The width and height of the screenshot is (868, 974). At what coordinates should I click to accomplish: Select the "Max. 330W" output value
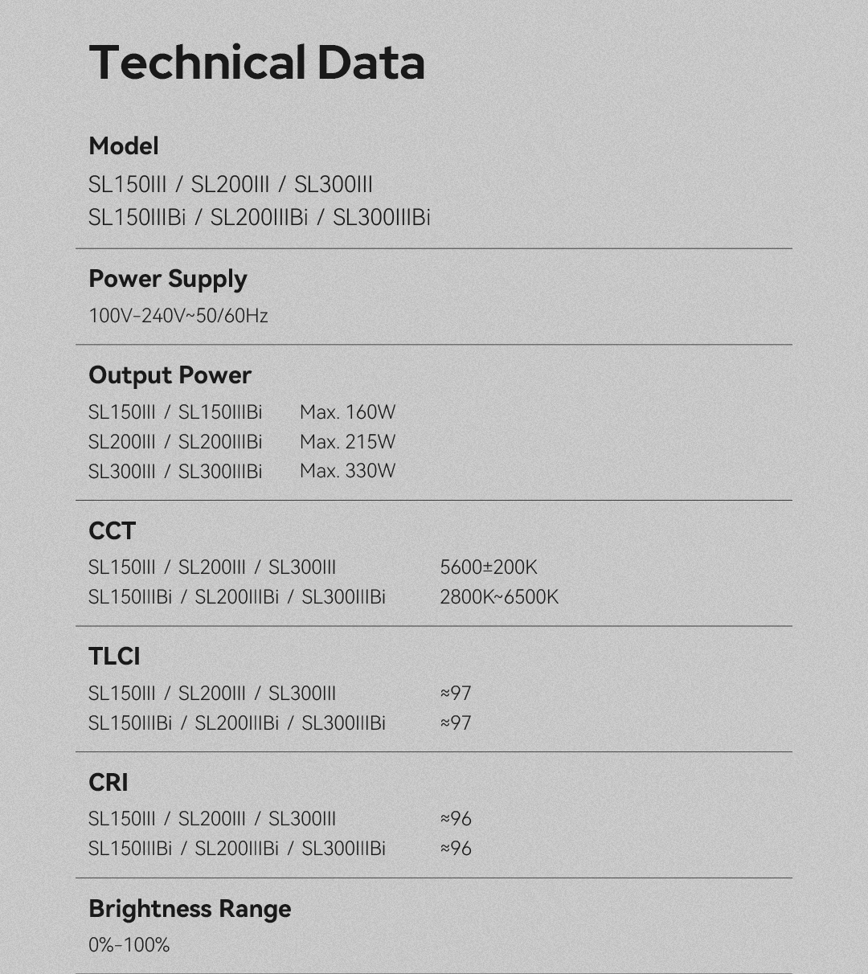[347, 471]
